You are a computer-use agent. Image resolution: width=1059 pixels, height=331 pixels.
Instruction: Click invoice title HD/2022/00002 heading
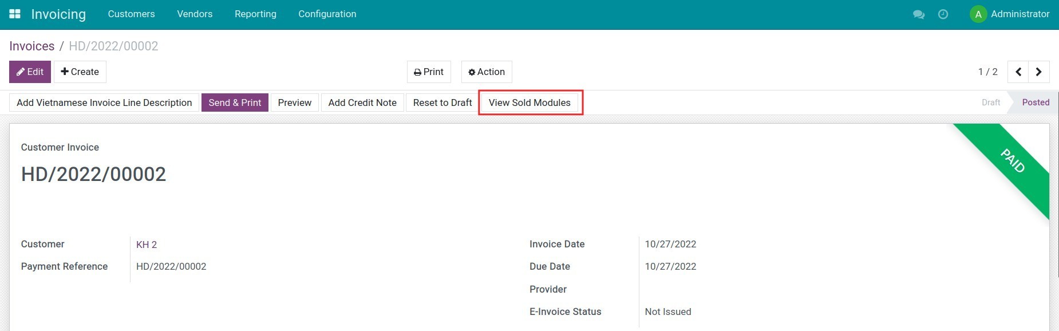93,174
